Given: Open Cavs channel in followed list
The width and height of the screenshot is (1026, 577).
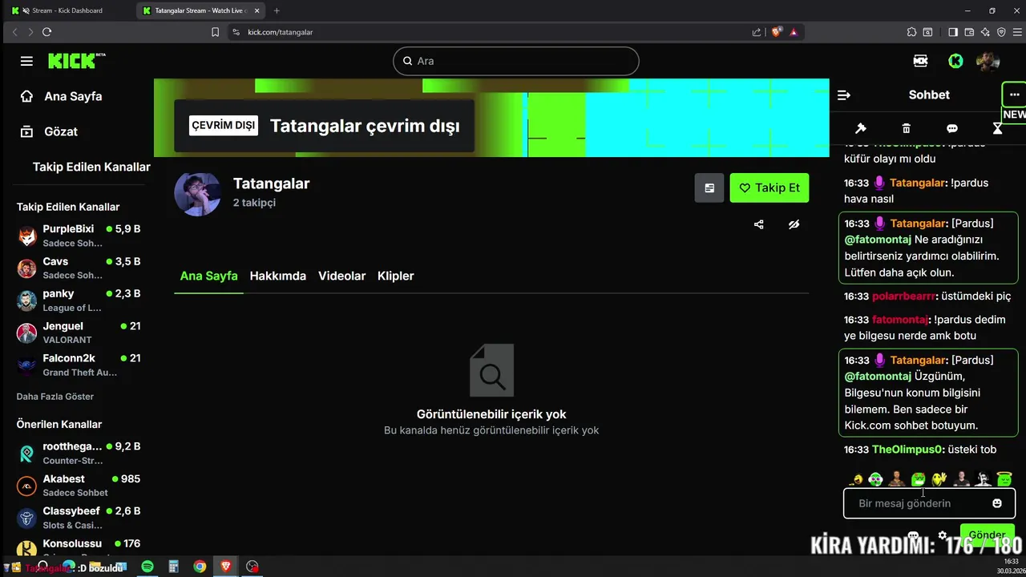Looking at the screenshot, I should 79,268.
